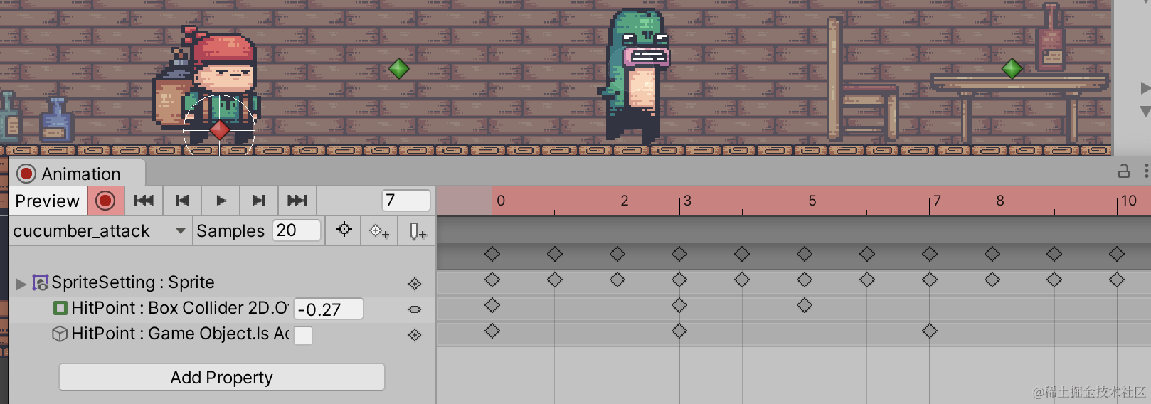Jump to the next keyframe
Viewport: 1151px width, 404px height.
click(x=259, y=201)
